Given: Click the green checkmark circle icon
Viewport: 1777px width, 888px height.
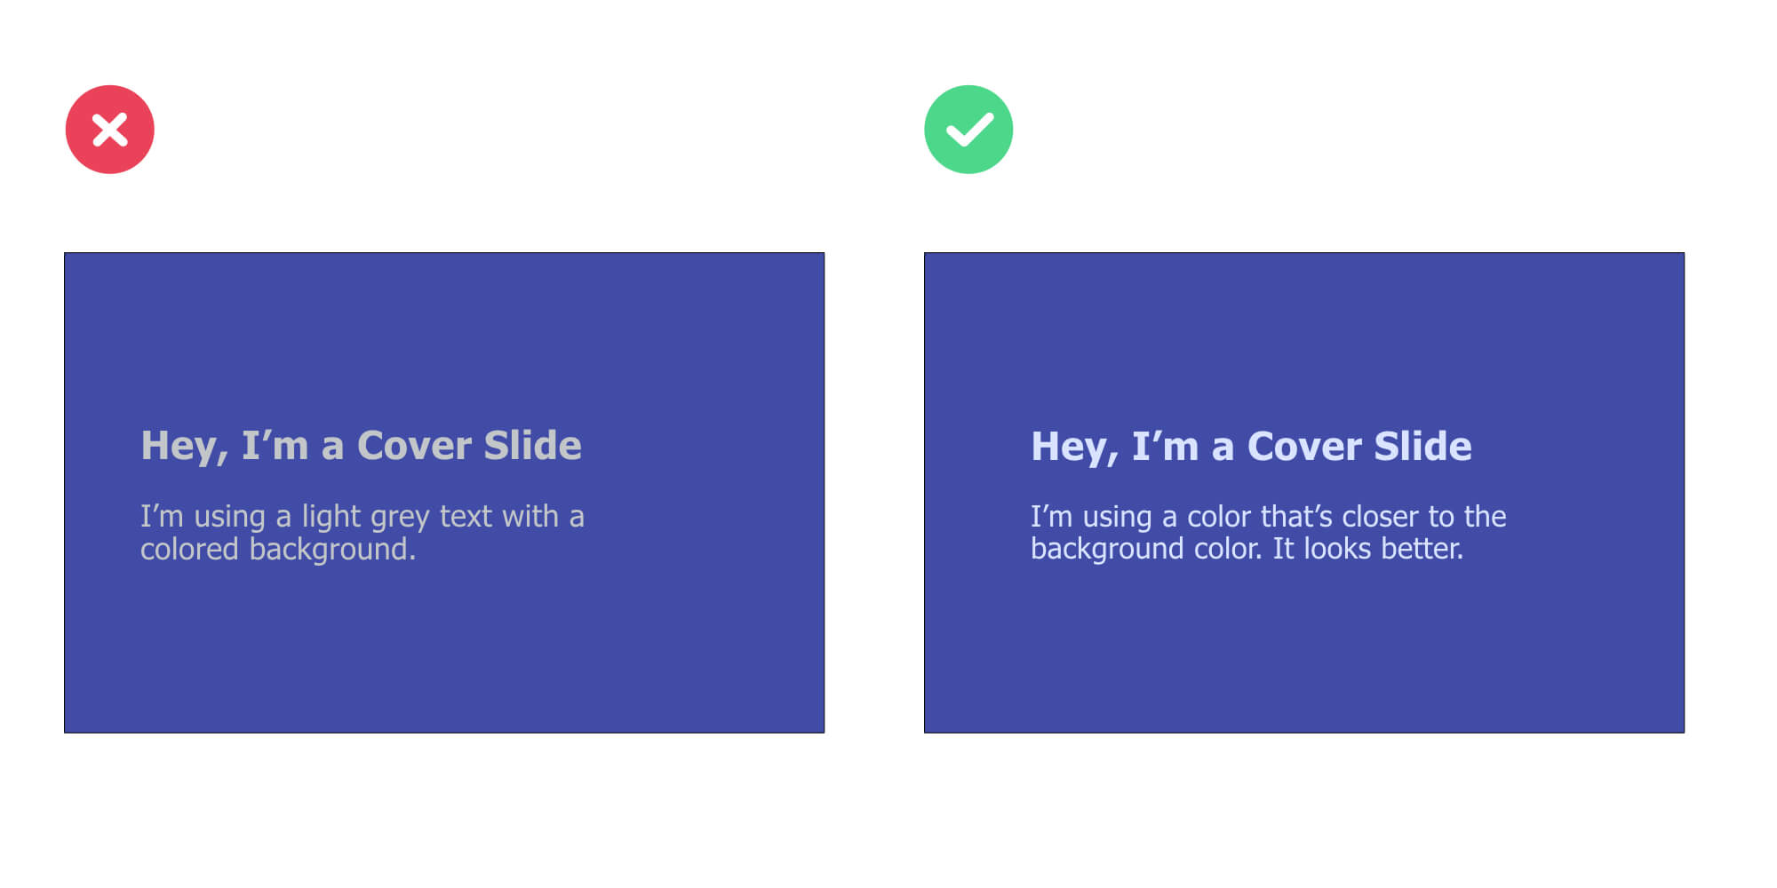Looking at the screenshot, I should [x=968, y=130].
